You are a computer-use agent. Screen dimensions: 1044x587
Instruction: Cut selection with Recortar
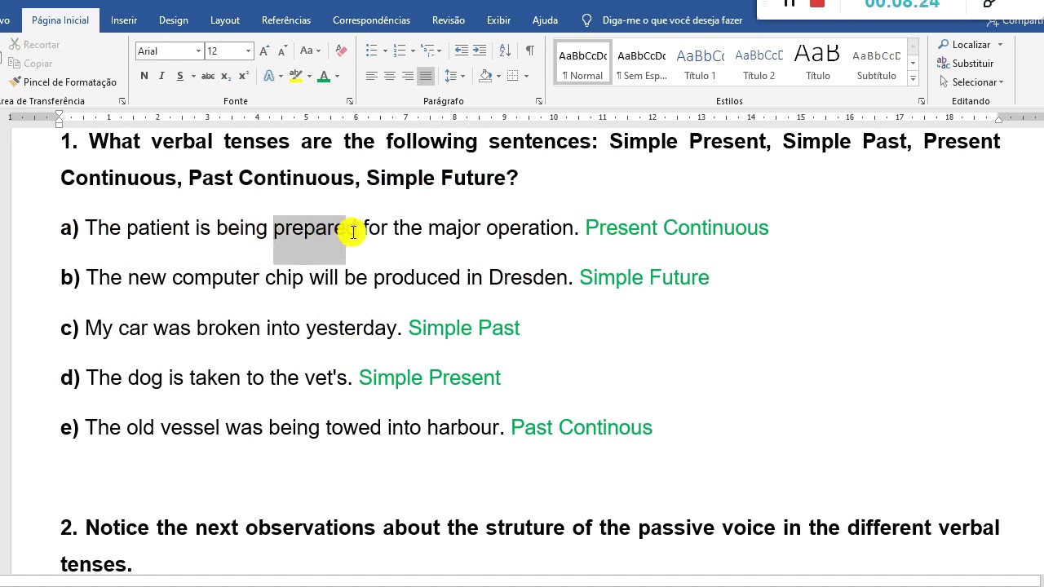tap(34, 45)
